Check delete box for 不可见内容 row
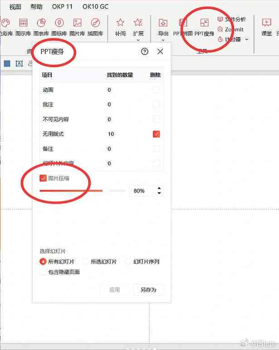 (157, 119)
